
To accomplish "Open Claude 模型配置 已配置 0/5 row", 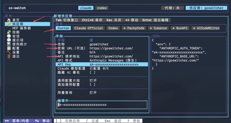I will pyautogui.click(x=102, y=68).
